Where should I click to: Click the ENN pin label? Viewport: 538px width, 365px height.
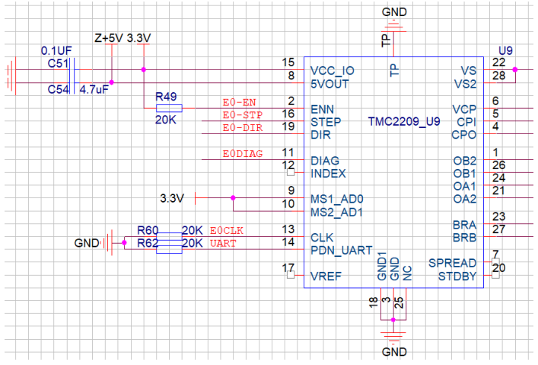coord(322,109)
